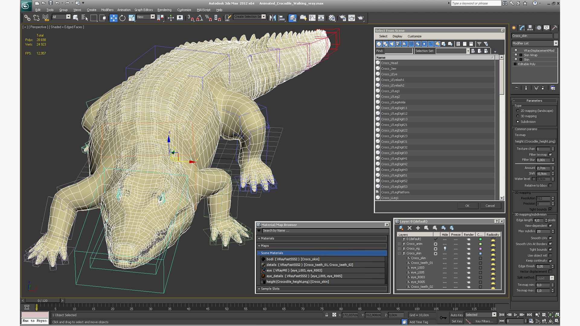The width and height of the screenshot is (580, 326).
Task: Open Display menu in Select From Scene
Action: pyautogui.click(x=397, y=36)
